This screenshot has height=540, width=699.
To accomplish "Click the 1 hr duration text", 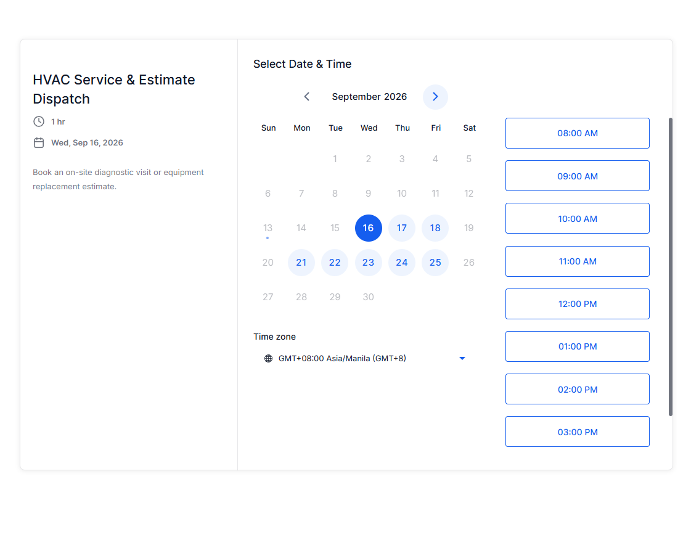I will [58, 121].
